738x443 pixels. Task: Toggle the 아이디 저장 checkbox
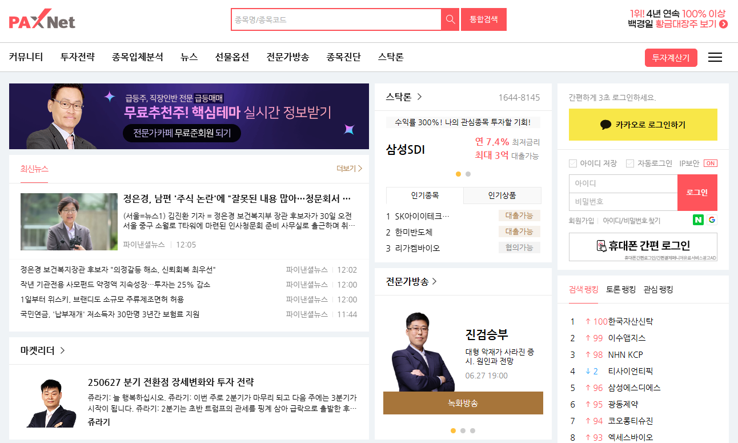click(573, 163)
